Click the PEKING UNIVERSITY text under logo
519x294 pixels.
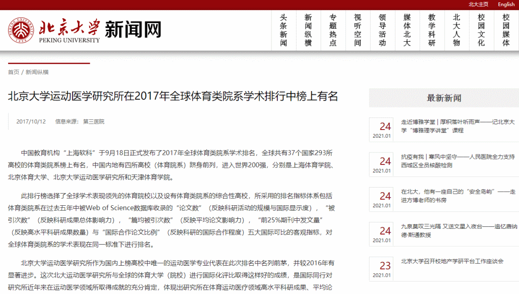pyautogui.click(x=69, y=40)
